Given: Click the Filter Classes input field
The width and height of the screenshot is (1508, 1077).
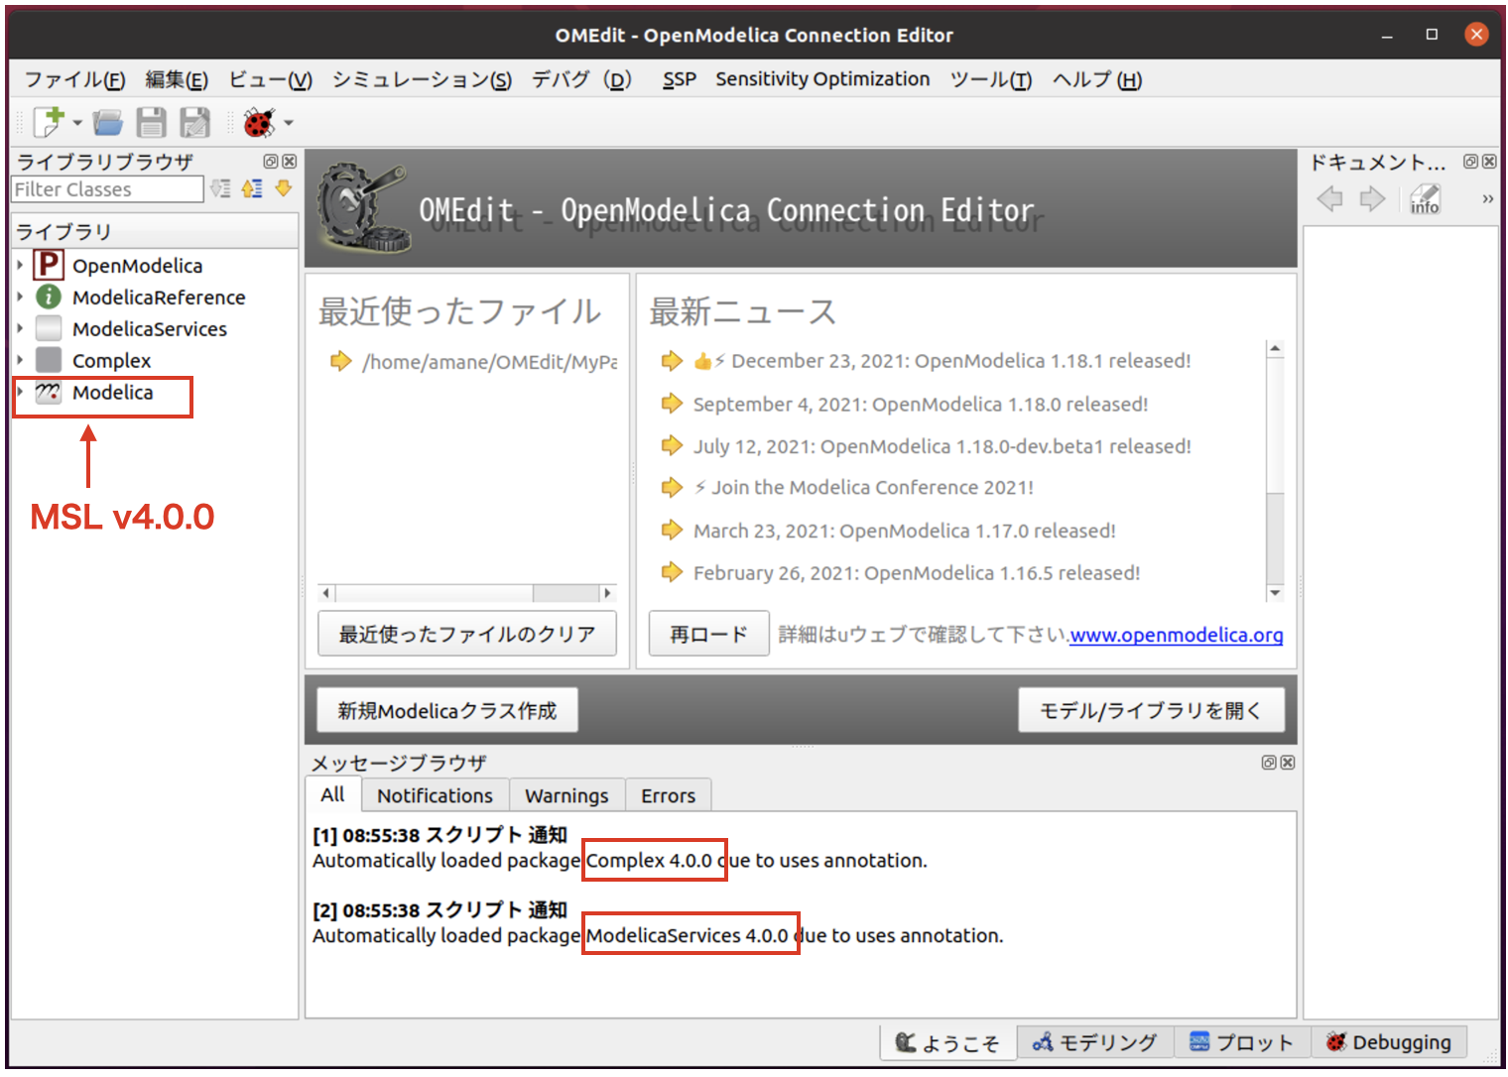Looking at the screenshot, I should (x=107, y=189).
